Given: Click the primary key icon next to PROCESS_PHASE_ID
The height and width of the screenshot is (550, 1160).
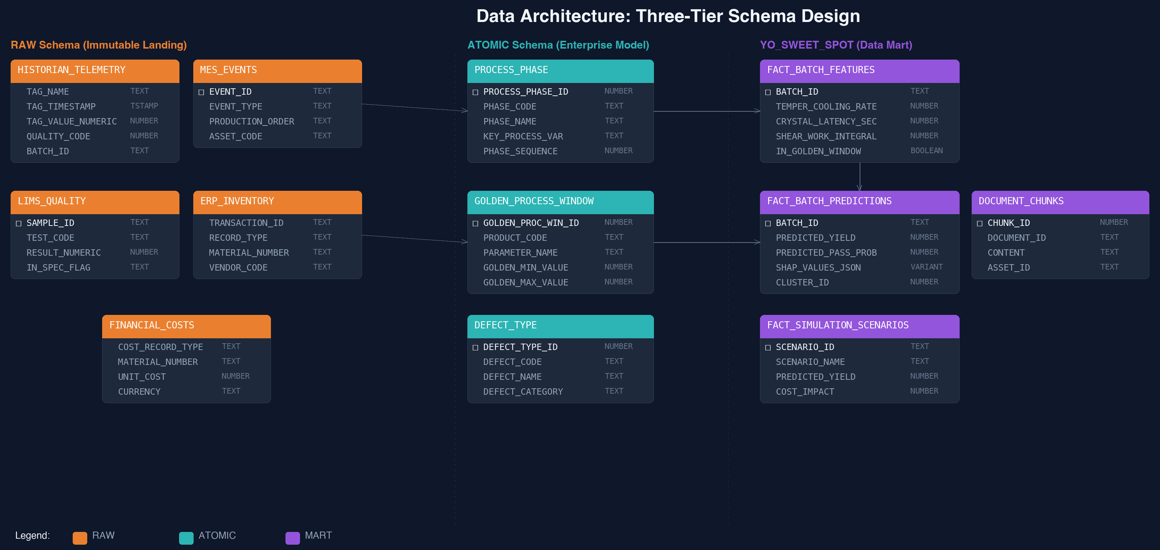Looking at the screenshot, I should tap(476, 91).
